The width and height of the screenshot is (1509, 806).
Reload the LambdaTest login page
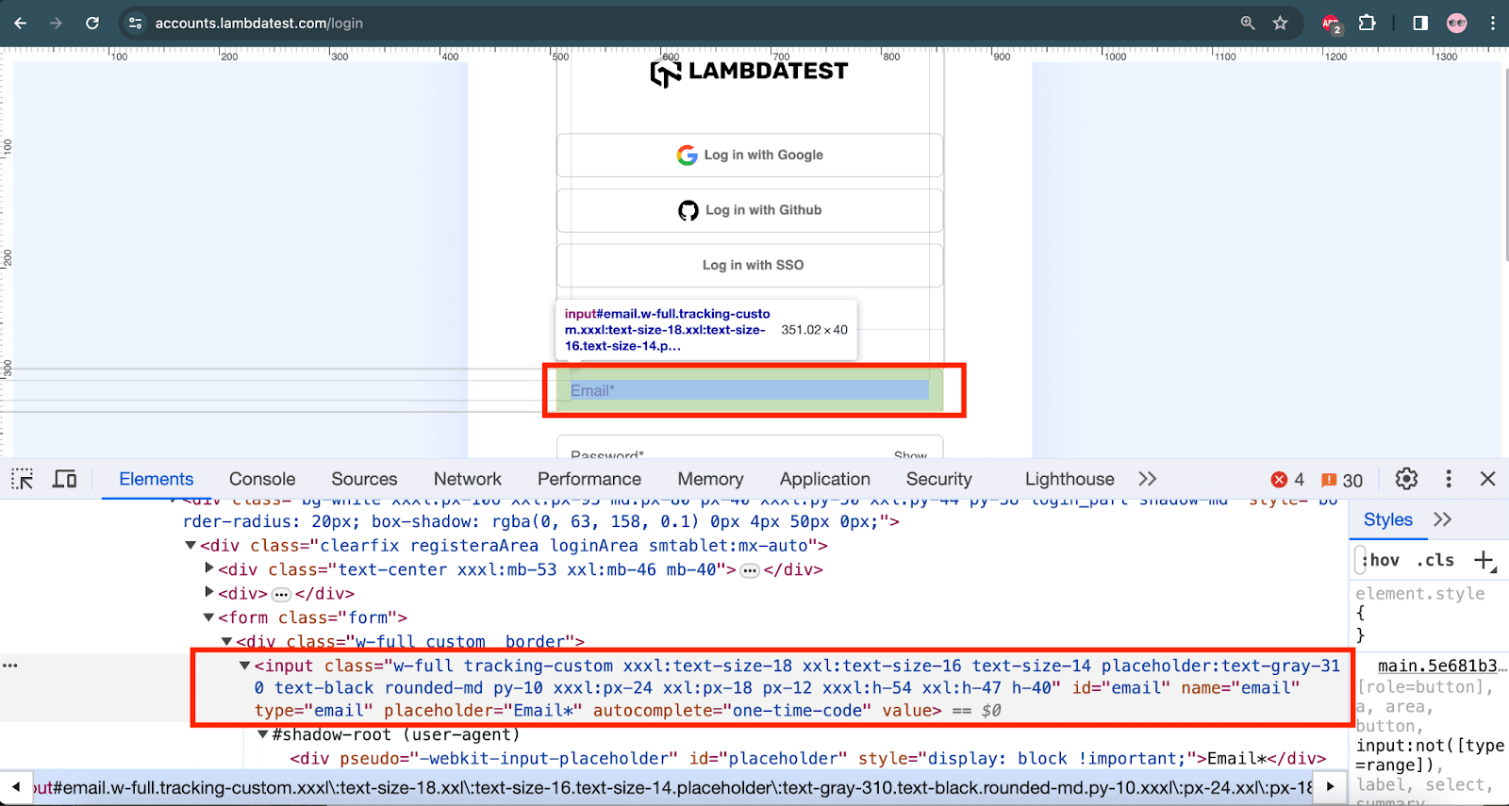(x=92, y=23)
